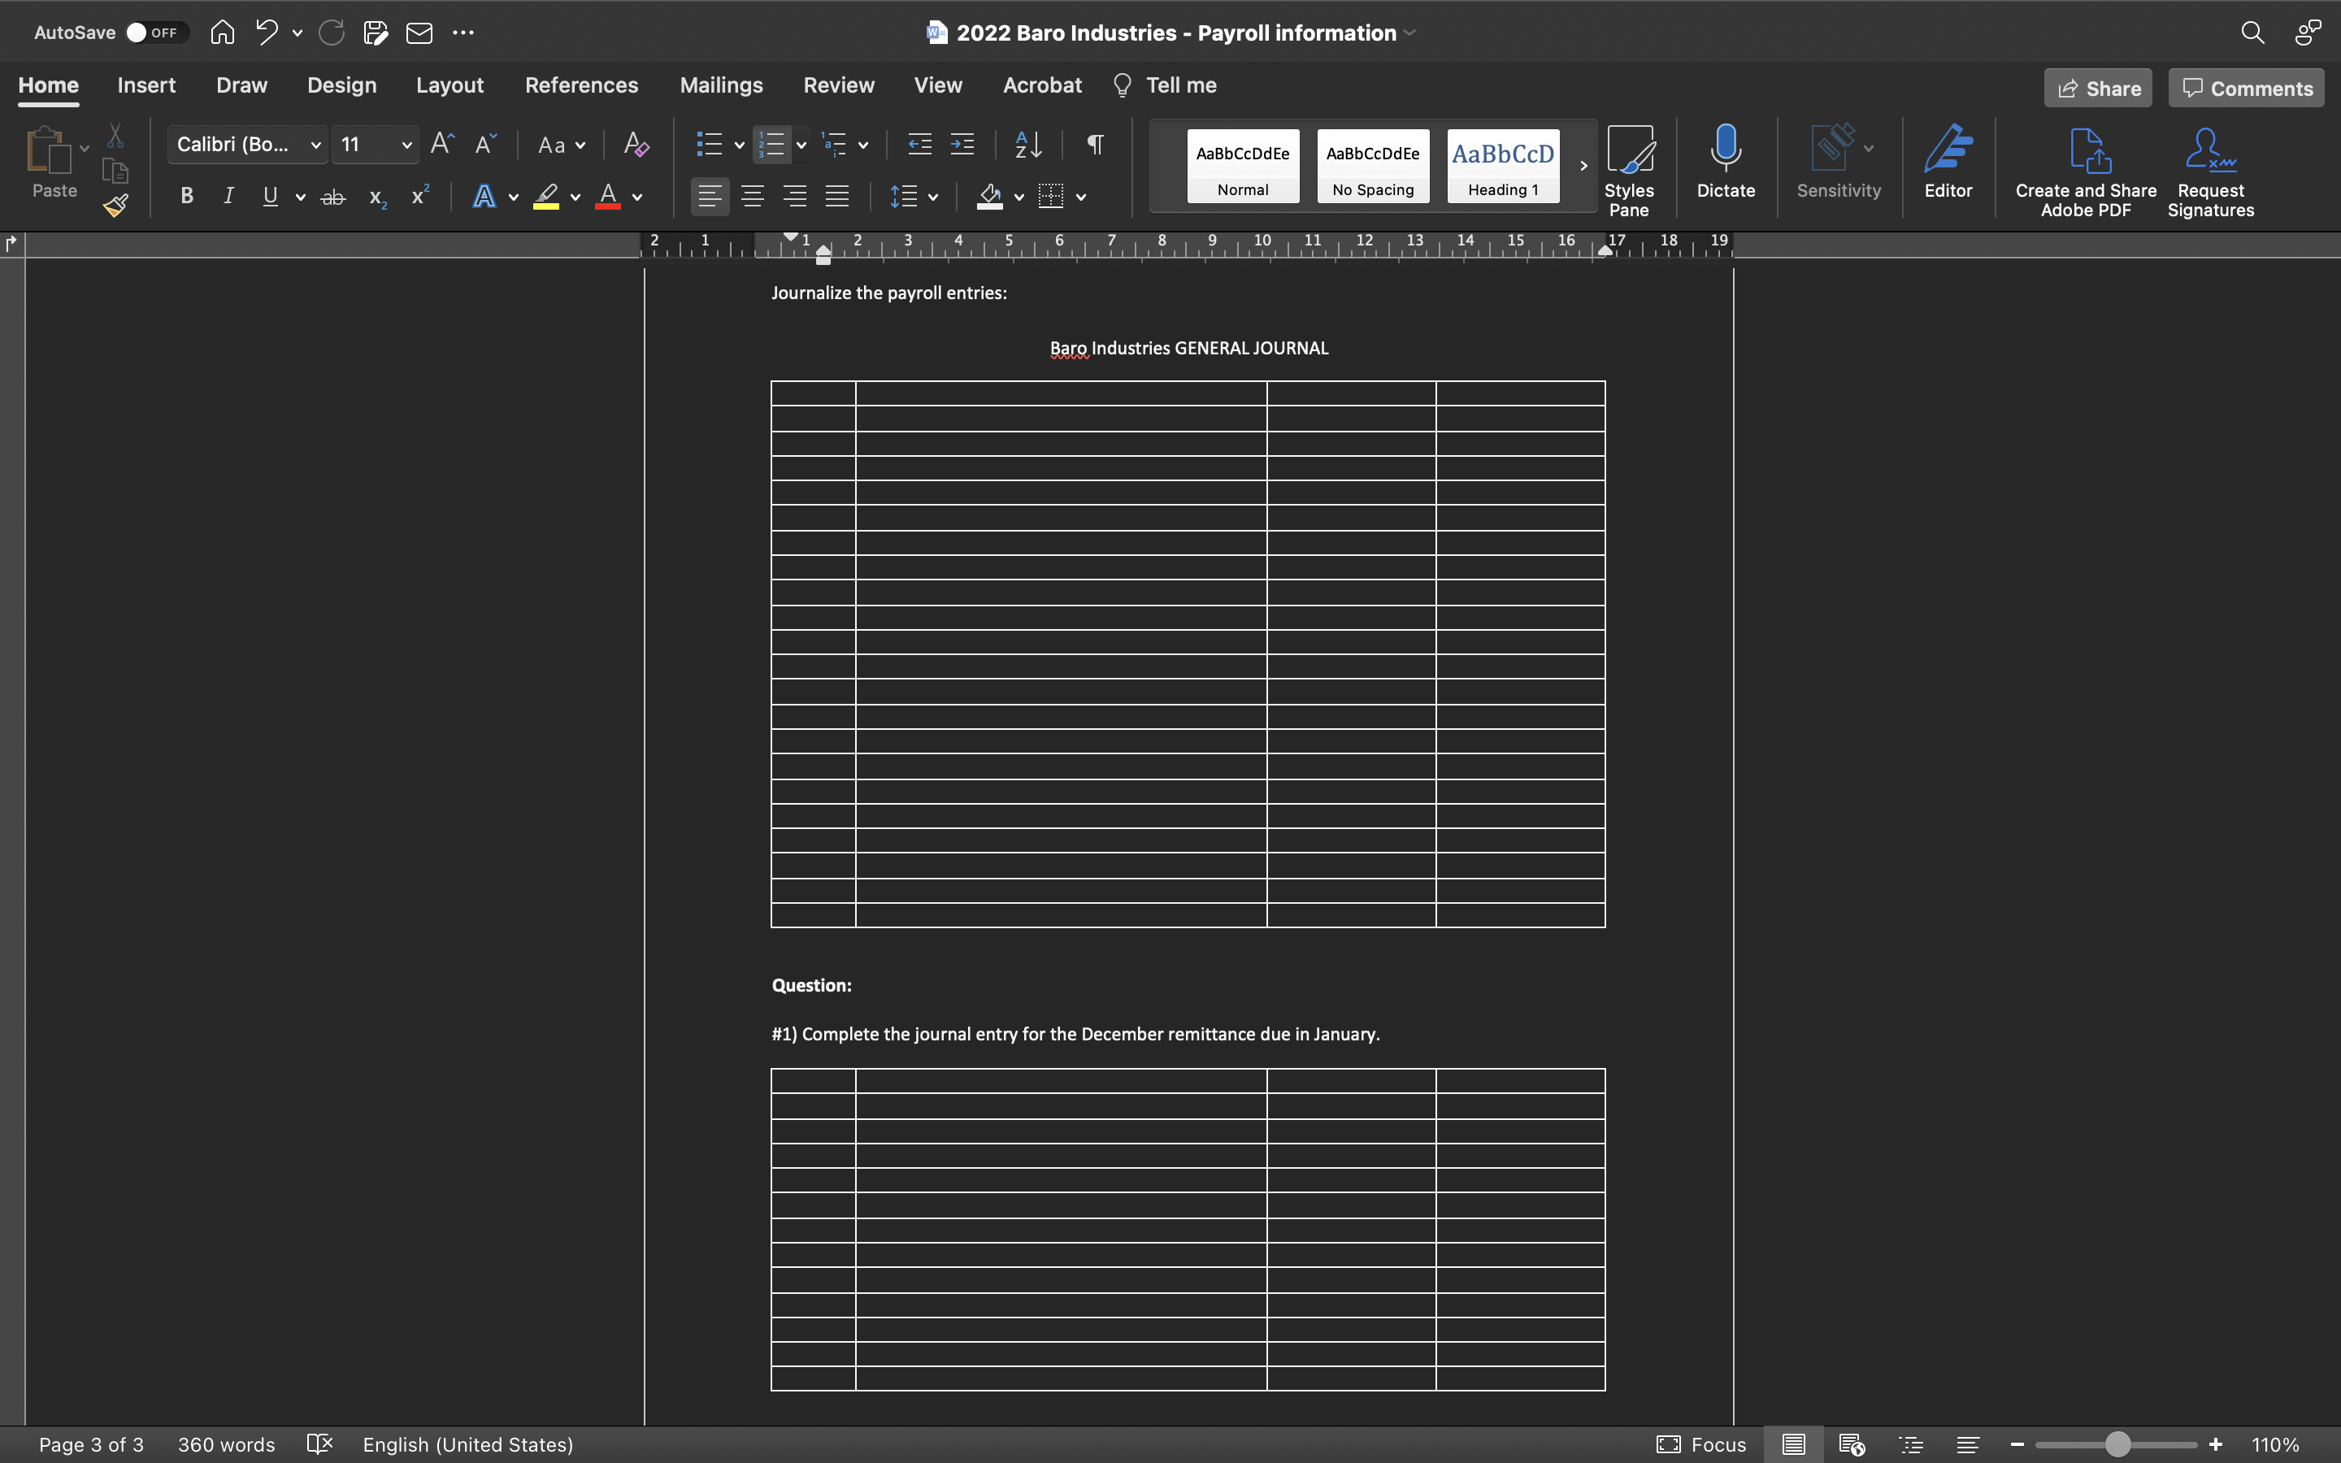Screen dimensions: 2341x1463
Task: Click the Share button
Action: click(2097, 87)
